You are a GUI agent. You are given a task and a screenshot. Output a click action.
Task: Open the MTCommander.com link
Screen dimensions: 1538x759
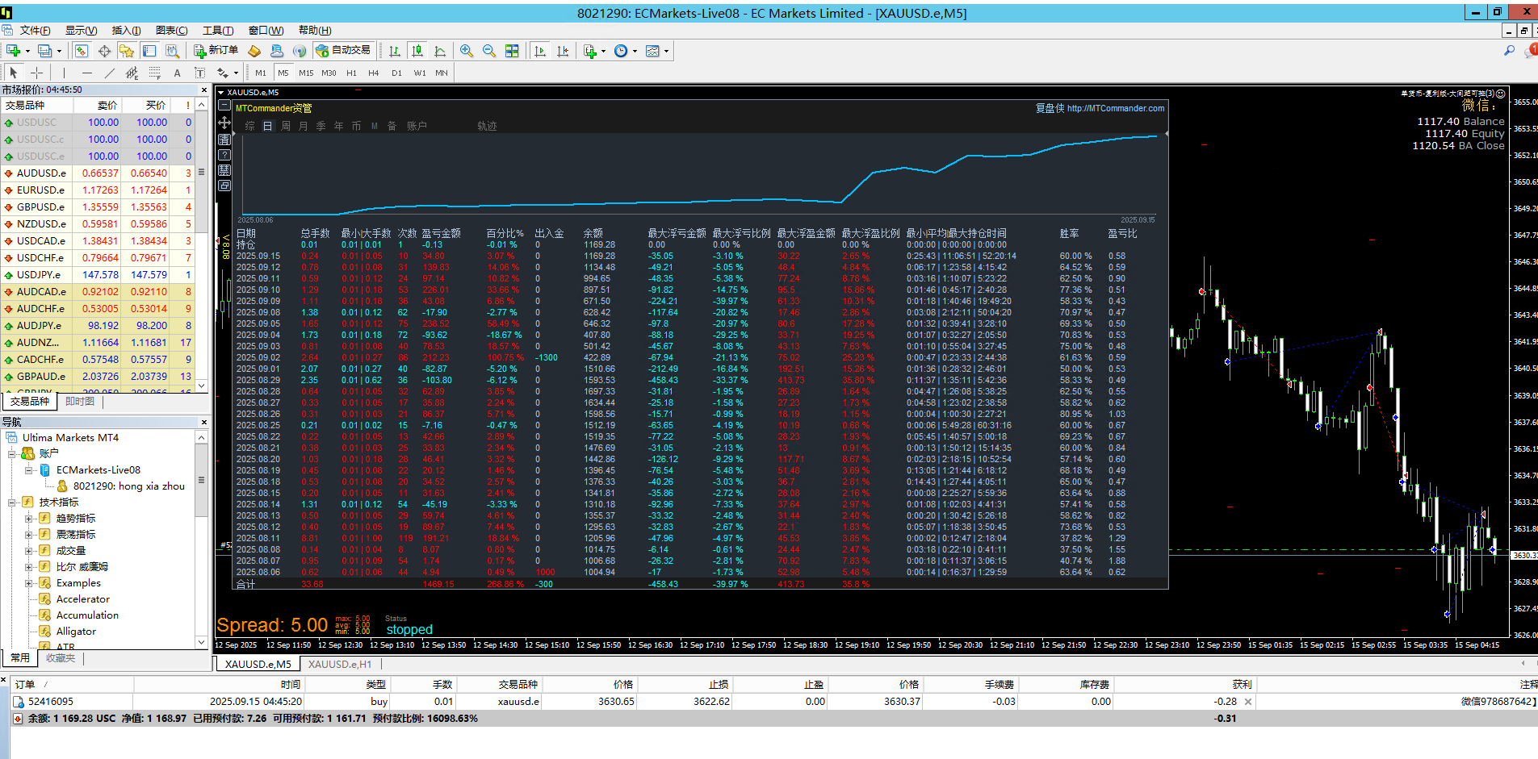point(1116,108)
